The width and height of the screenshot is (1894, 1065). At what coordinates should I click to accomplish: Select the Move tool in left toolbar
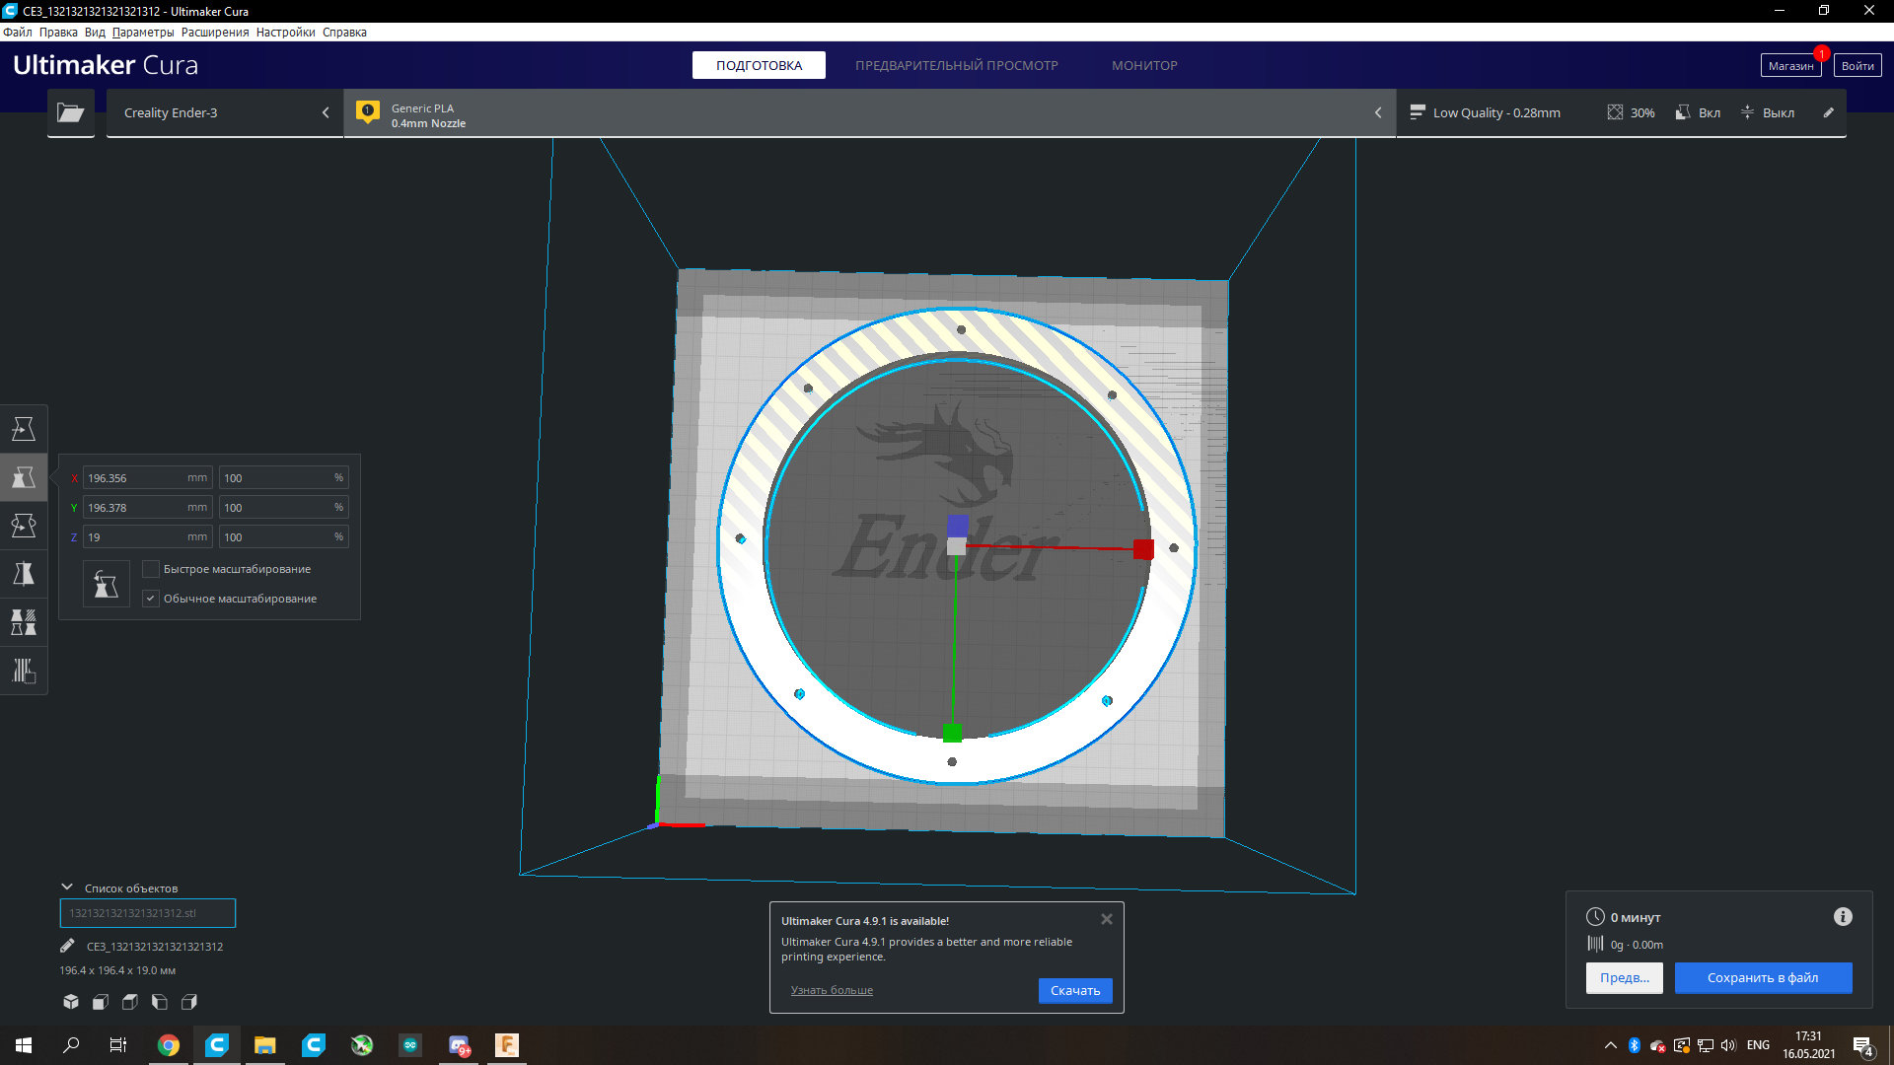(x=24, y=429)
